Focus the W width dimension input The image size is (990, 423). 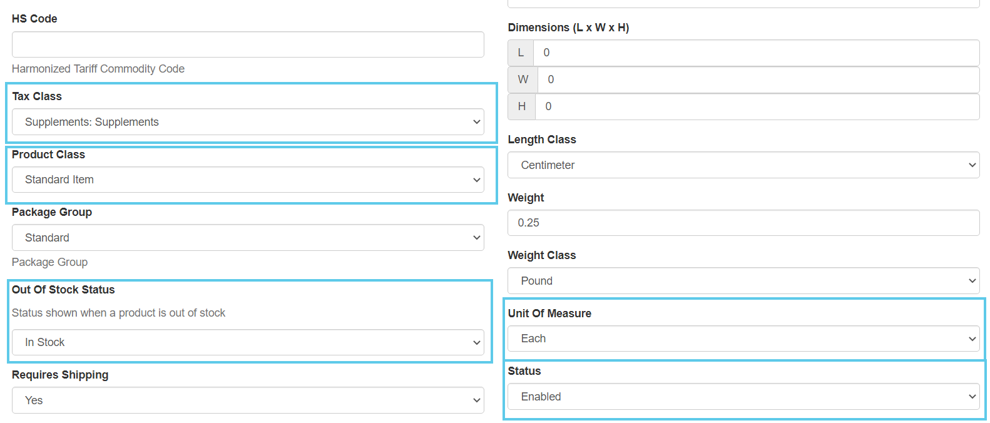[759, 79]
